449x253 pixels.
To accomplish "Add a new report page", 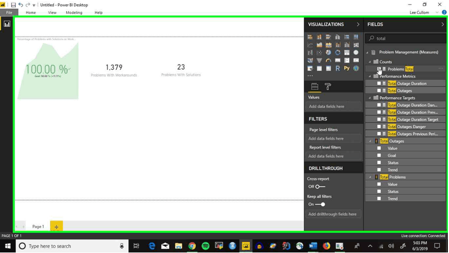I will [x=56, y=227].
